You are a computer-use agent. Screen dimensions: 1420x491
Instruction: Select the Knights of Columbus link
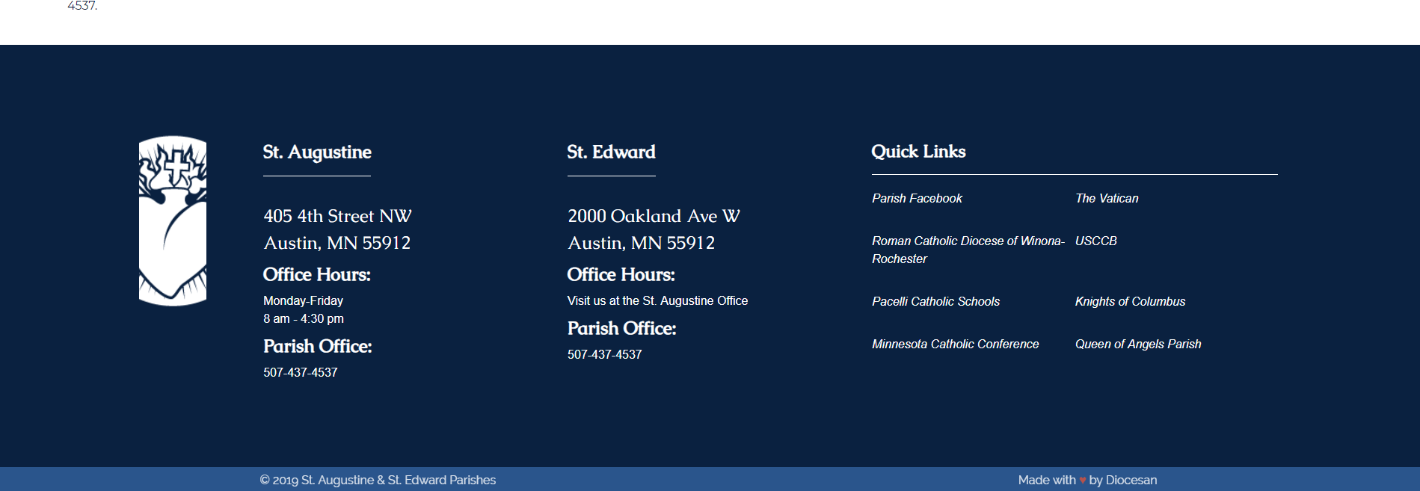[x=1130, y=301]
